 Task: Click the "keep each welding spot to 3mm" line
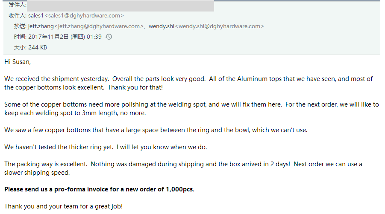[75, 113]
